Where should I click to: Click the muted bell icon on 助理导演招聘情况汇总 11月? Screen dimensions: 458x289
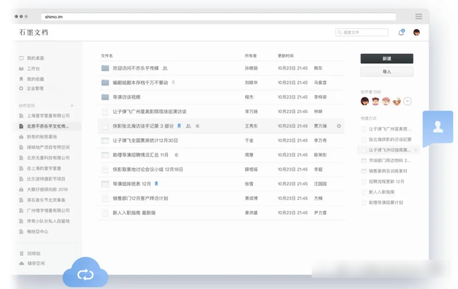pos(176,155)
